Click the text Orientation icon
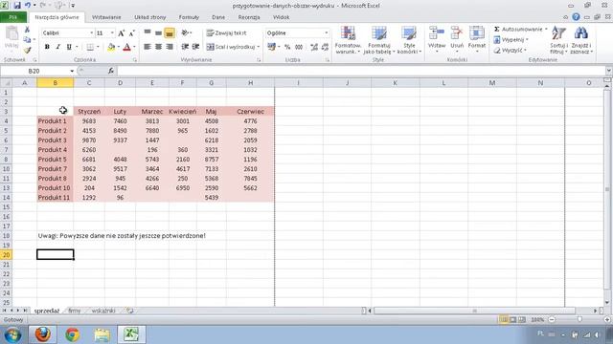613x344 pixels. (186, 33)
